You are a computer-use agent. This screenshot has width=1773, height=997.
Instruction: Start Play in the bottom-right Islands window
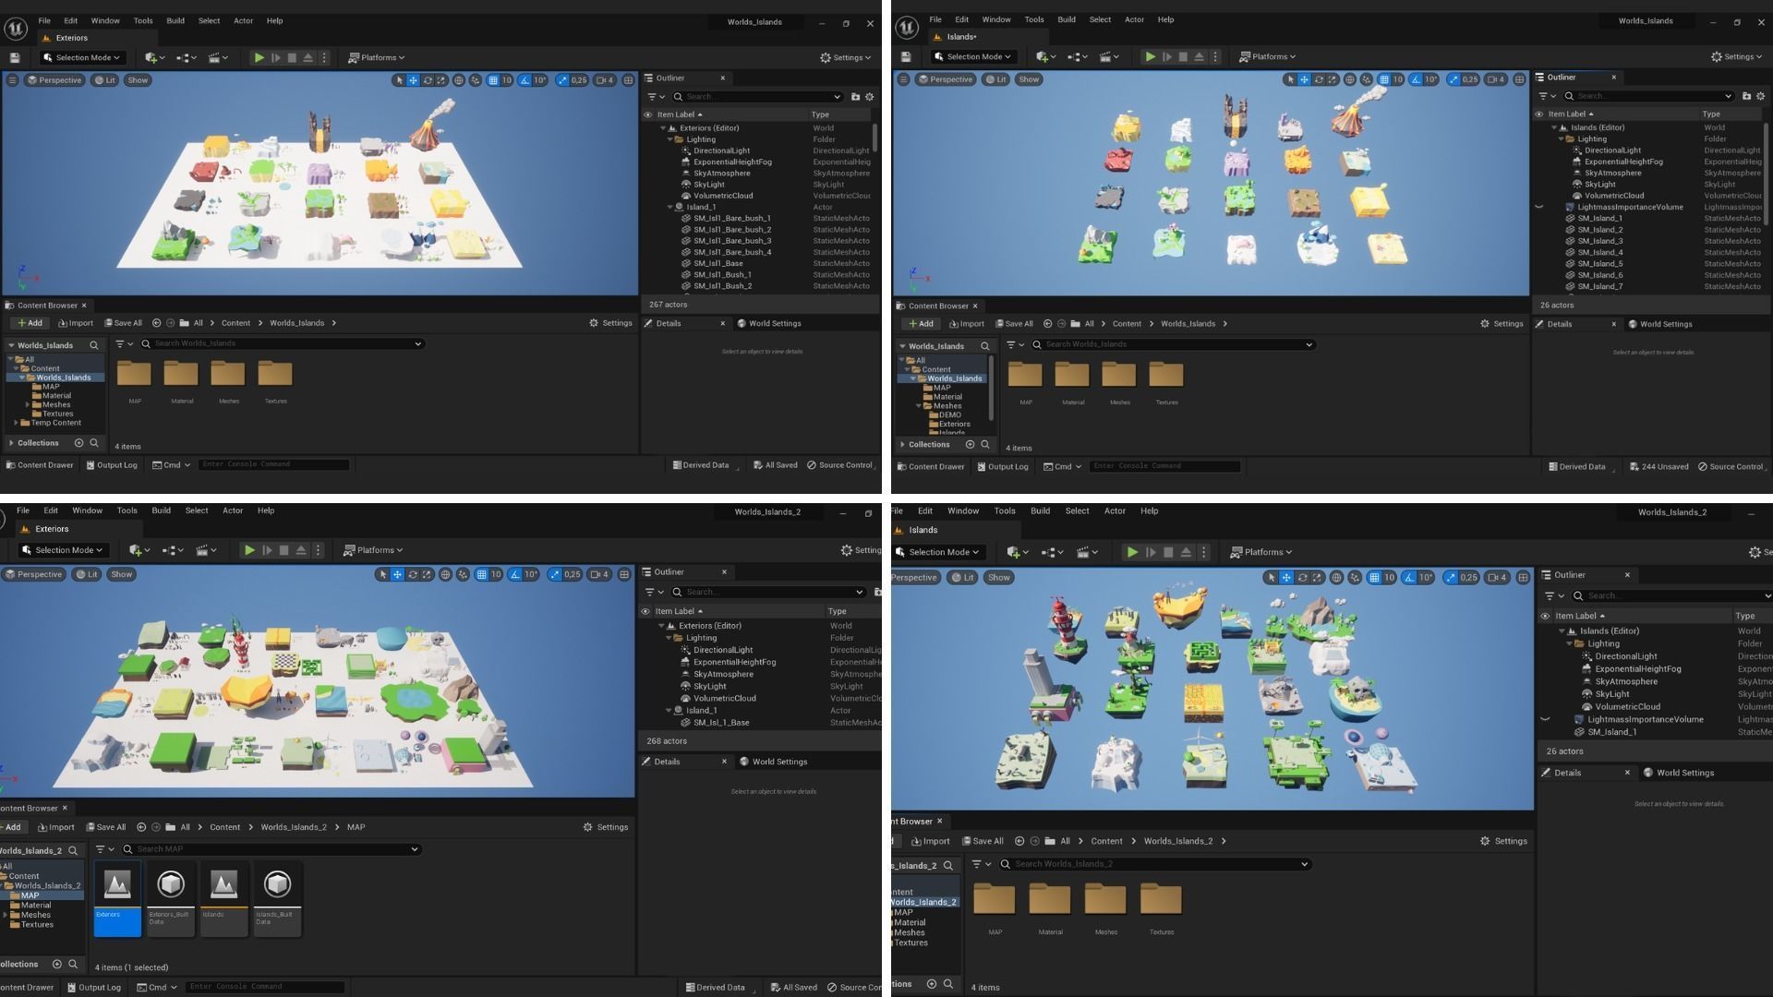tap(1131, 552)
